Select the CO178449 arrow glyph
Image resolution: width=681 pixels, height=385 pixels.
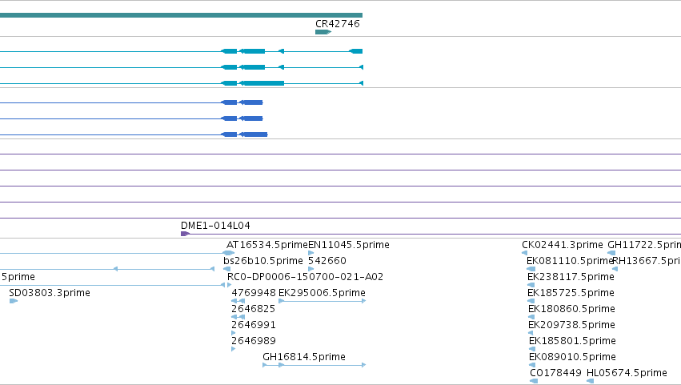point(534,381)
